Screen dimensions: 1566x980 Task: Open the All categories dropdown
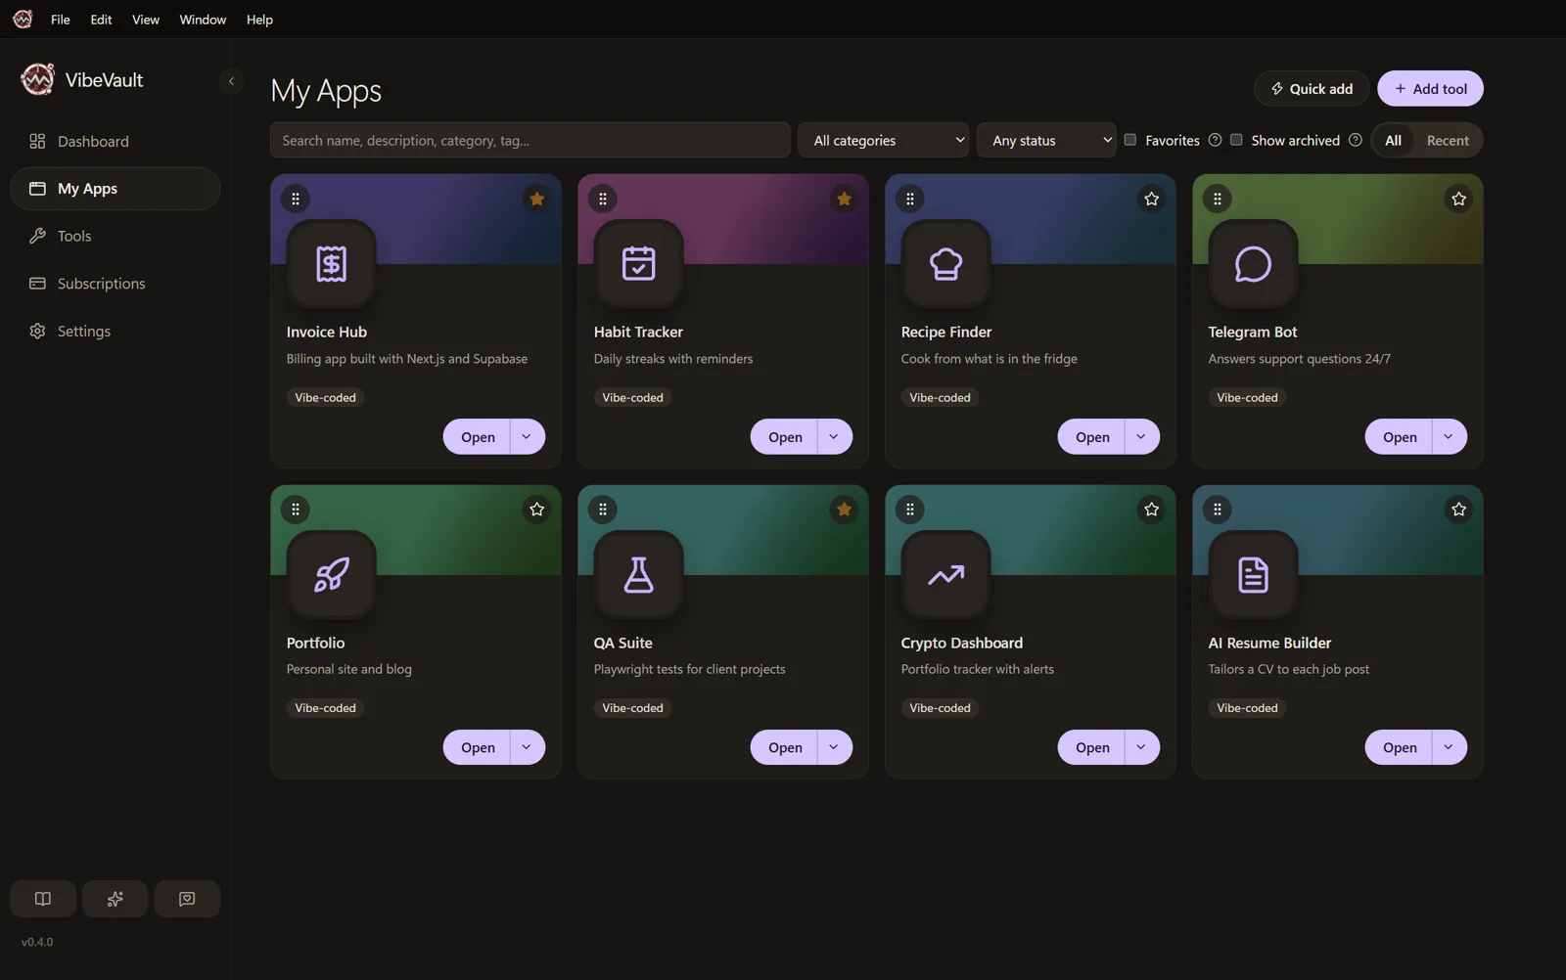pos(883,140)
